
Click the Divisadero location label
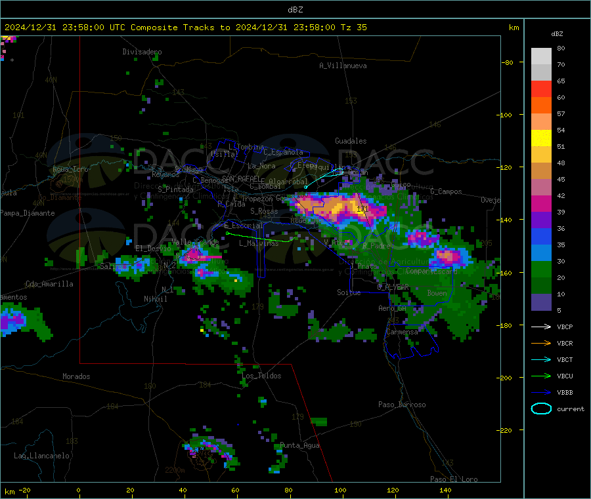[142, 52]
